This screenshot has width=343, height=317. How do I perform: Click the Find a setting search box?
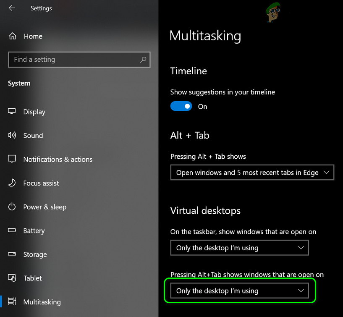pos(79,60)
